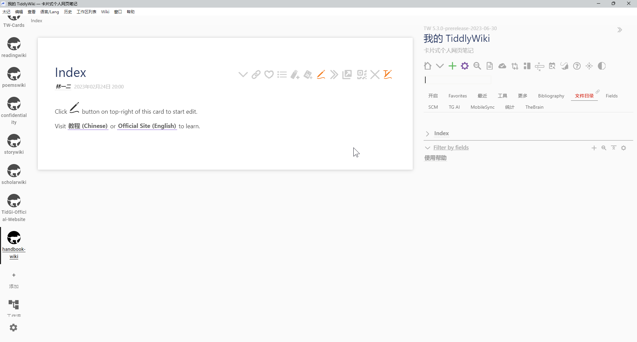Show QR code for the Index tiddler

[362, 75]
